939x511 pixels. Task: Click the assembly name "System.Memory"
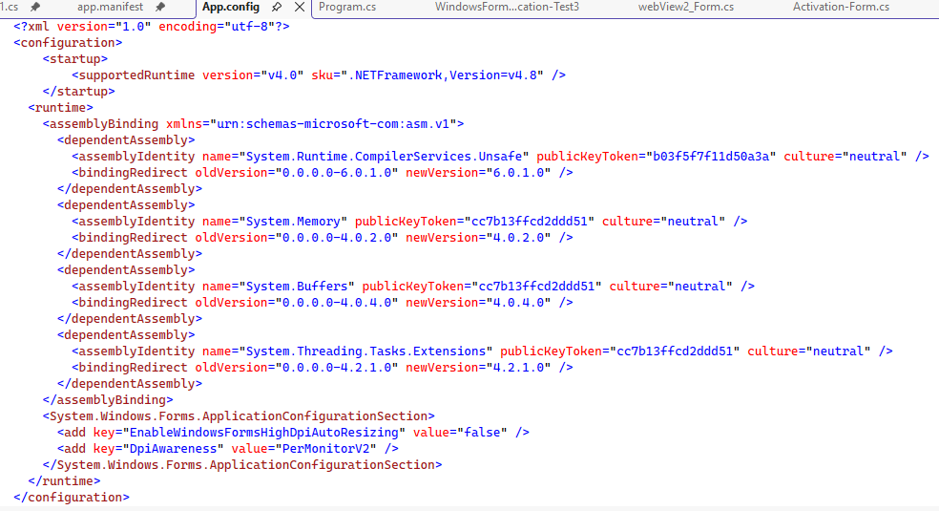coord(293,221)
